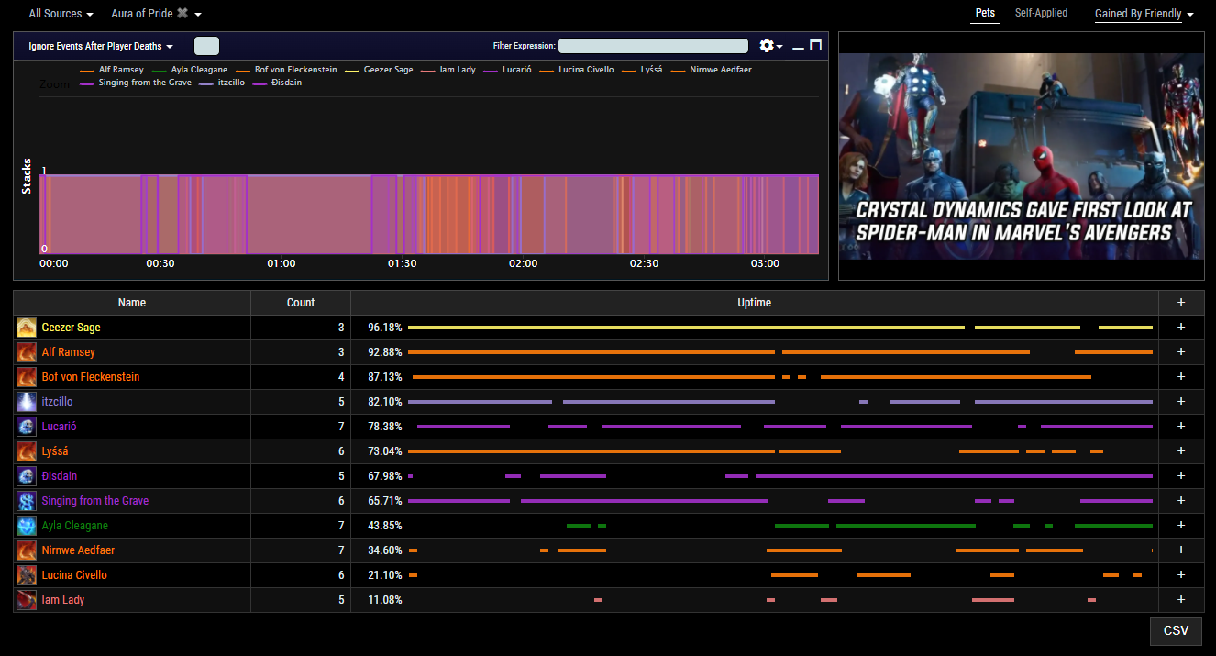Click Iam Lady's spell icon
Viewport: 1216px width, 656px height.
pos(27,600)
